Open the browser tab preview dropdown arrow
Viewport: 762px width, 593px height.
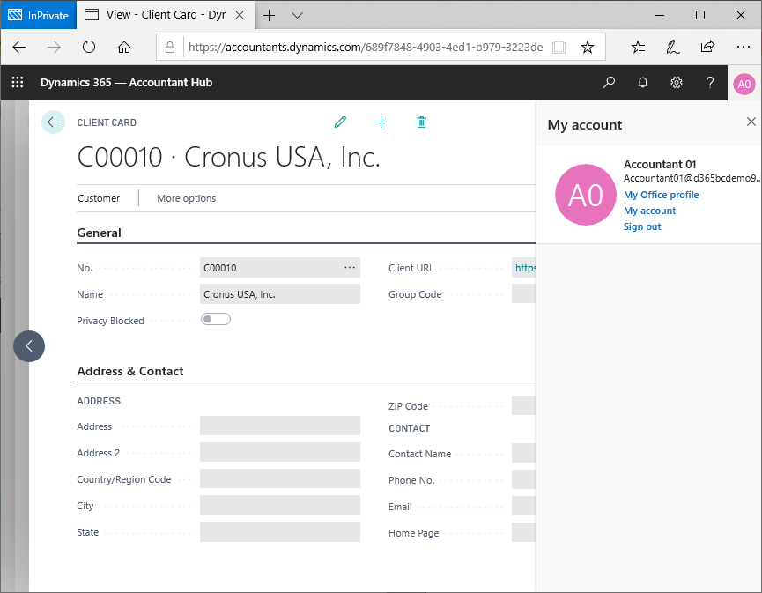[298, 16]
